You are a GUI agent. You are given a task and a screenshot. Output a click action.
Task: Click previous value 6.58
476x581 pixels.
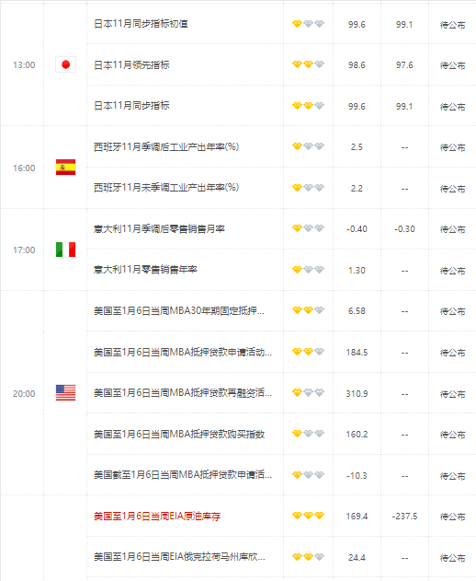pyautogui.click(x=357, y=311)
